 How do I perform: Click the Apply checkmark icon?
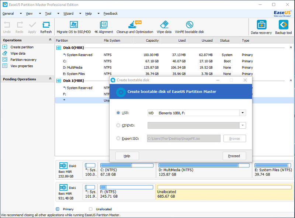point(32,25)
